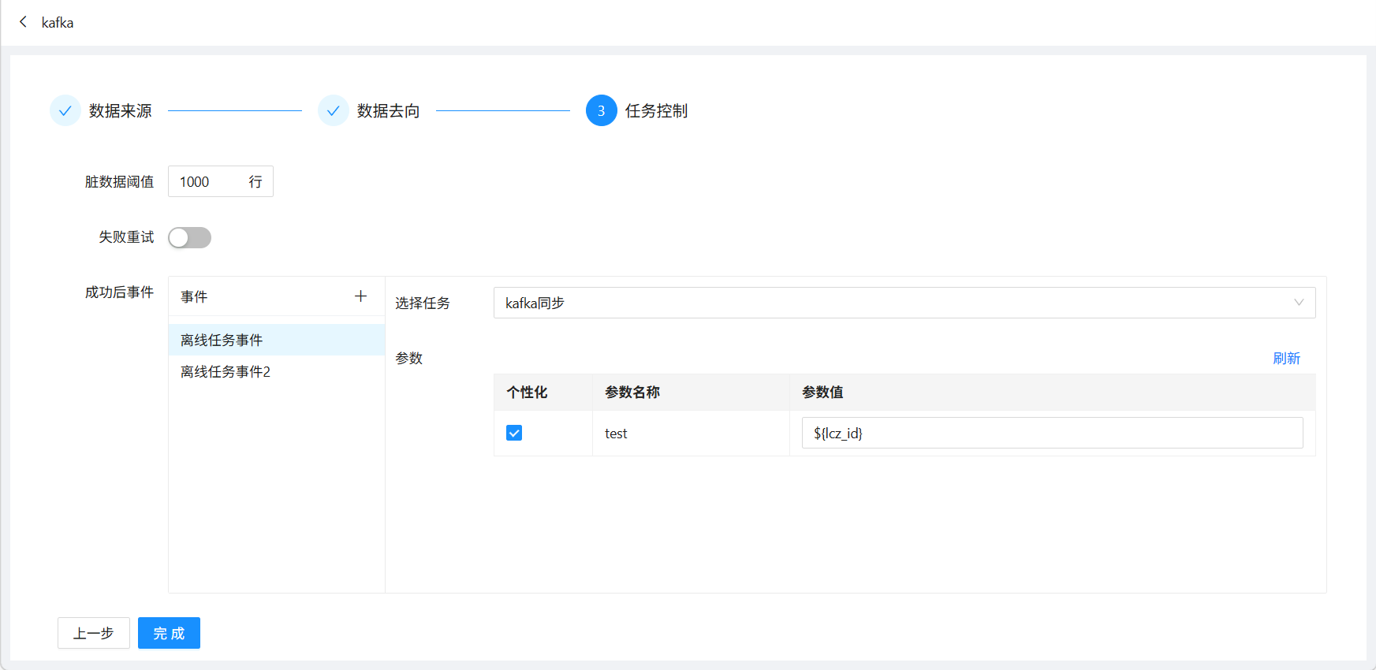Click the 数据去向 step checkmark icon

[334, 111]
